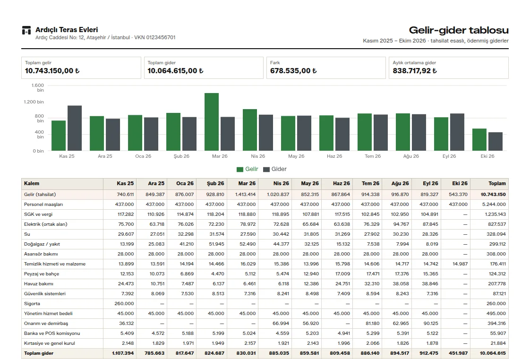Click the Ardıçlı Teras Evleri logo icon
Image resolution: width=530 pixels, height=359 pixels.
tap(26, 30)
